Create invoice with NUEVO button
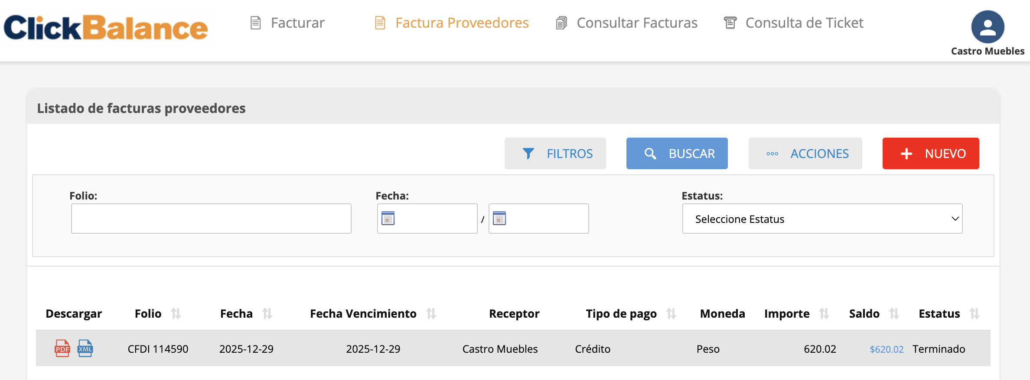 [x=931, y=153]
